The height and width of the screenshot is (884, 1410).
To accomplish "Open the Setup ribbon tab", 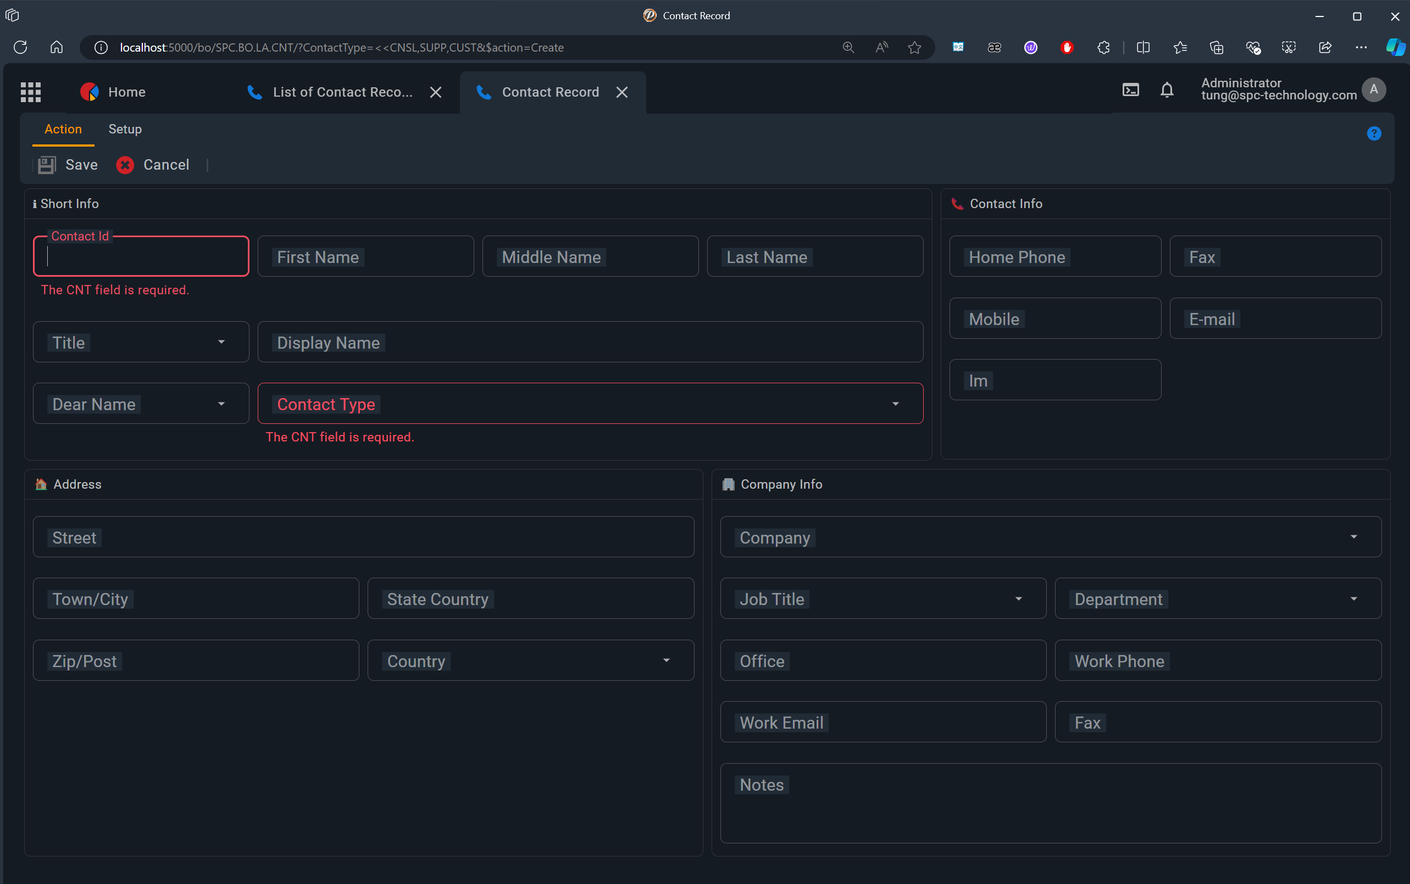I will pyautogui.click(x=125, y=129).
